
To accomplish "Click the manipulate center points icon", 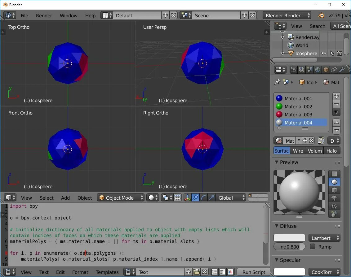I will [x=177, y=198].
